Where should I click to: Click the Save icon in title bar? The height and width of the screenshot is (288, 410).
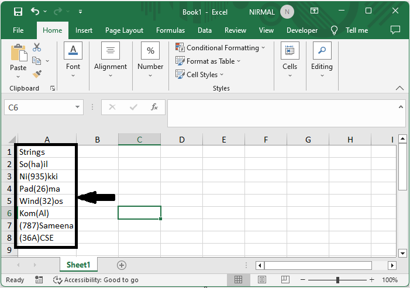click(x=18, y=12)
